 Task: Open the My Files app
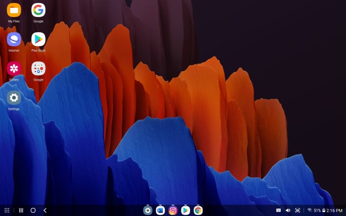[x=14, y=10]
